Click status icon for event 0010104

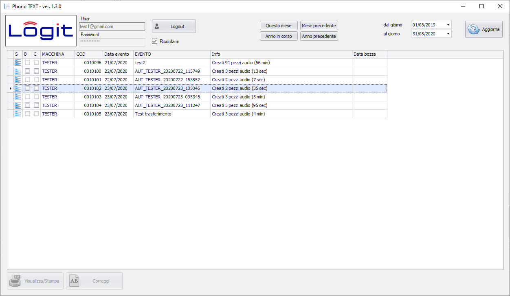[x=18, y=105]
